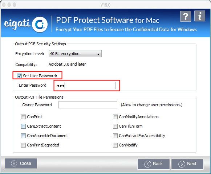Click the Back button's arrow icon
The image size is (211, 174).
(x=147, y=164)
